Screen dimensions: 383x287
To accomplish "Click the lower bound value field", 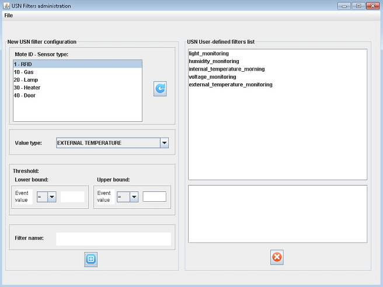I will point(72,197).
